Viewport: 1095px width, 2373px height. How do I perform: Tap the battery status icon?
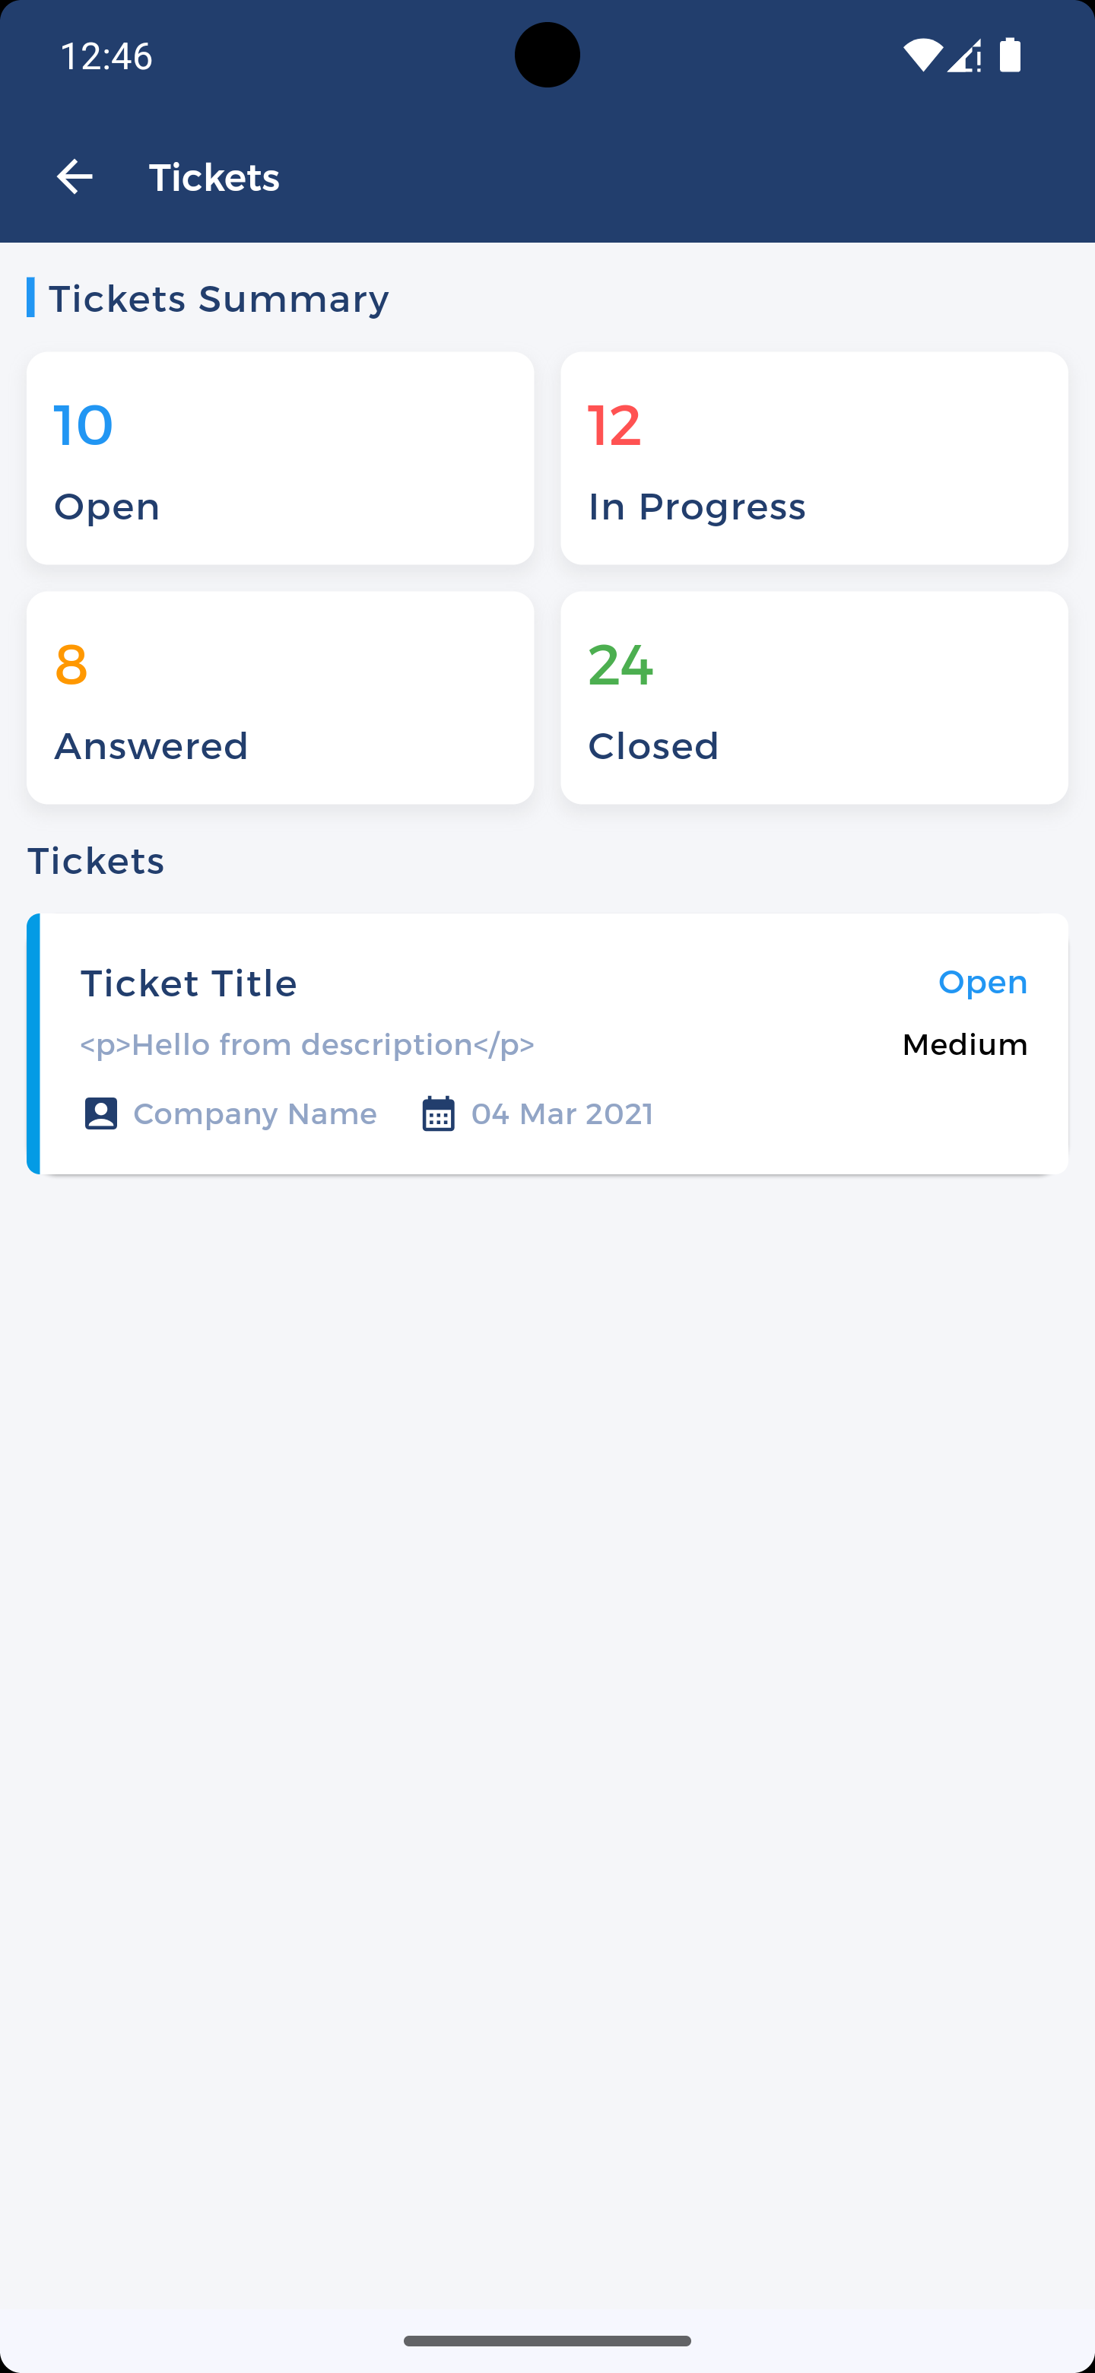(1011, 56)
